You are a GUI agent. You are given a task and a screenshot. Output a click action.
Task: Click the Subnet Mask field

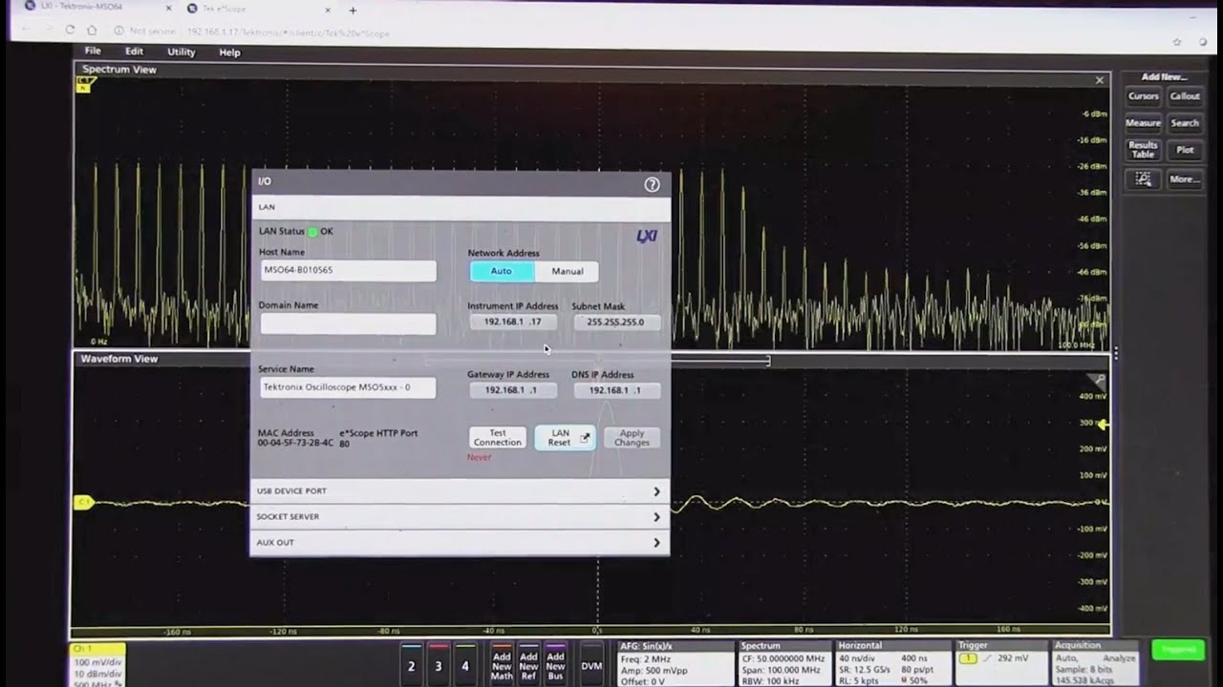[616, 323]
